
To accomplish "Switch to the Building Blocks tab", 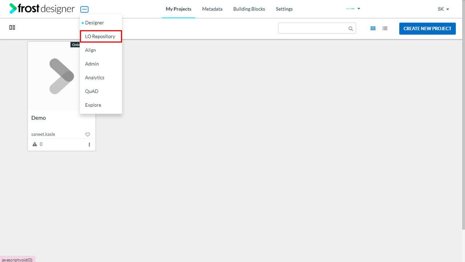I will tap(249, 9).
